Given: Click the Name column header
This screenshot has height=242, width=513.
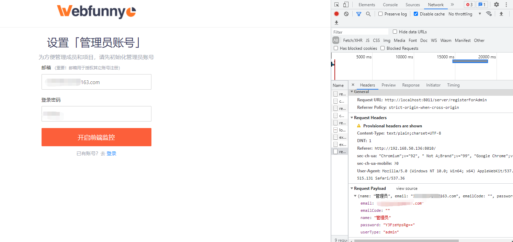Looking at the screenshot, I should [x=340, y=85].
